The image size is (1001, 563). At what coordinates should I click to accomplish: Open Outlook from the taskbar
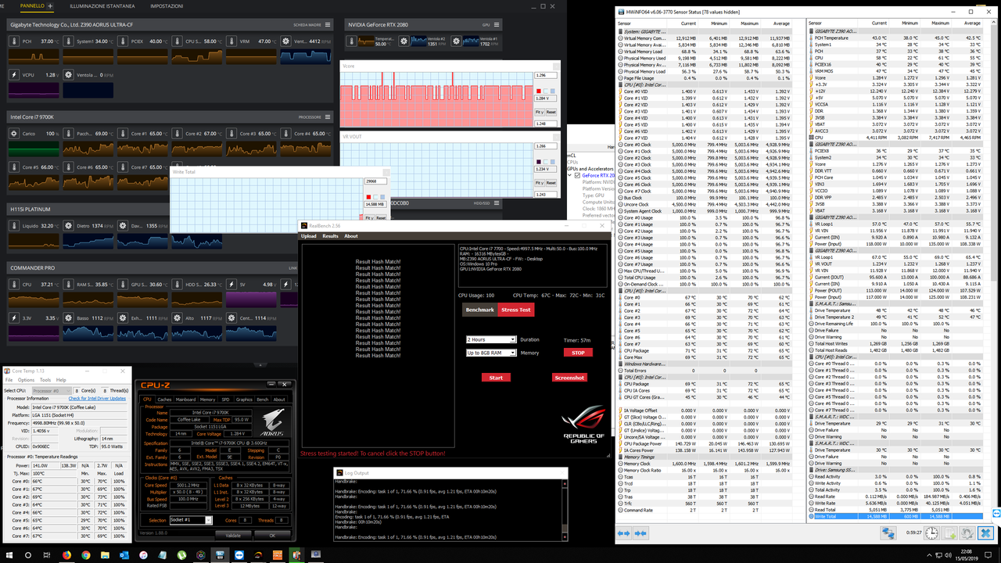124,554
